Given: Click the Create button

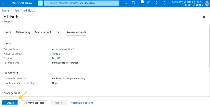Looking at the screenshot, I should tap(10, 103).
